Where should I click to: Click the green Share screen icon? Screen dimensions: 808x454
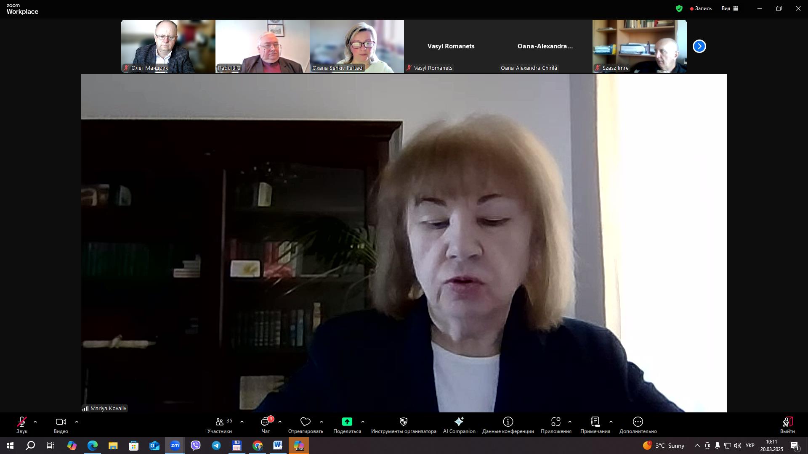347,422
